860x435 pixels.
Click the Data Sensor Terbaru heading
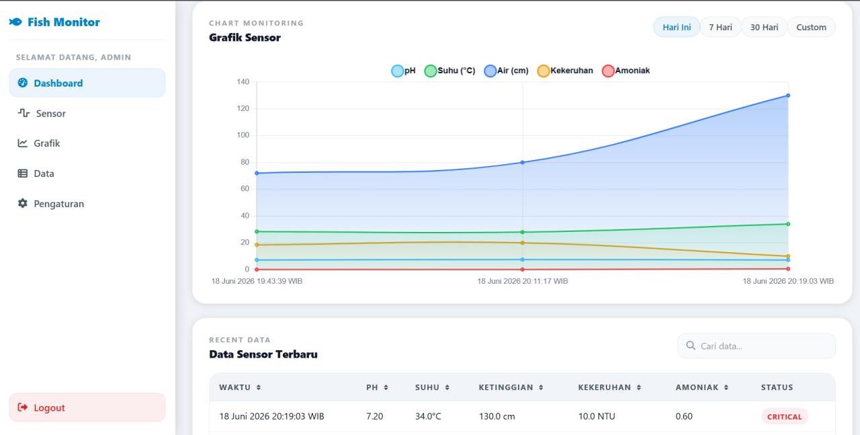(x=263, y=354)
